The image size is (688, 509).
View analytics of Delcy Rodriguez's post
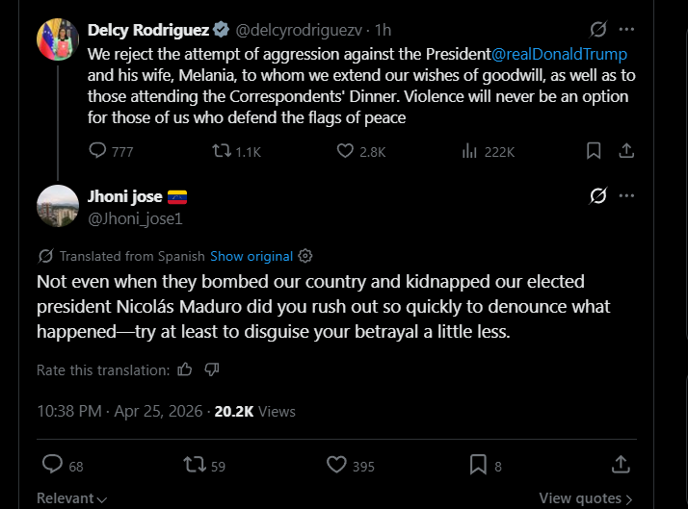tap(471, 151)
